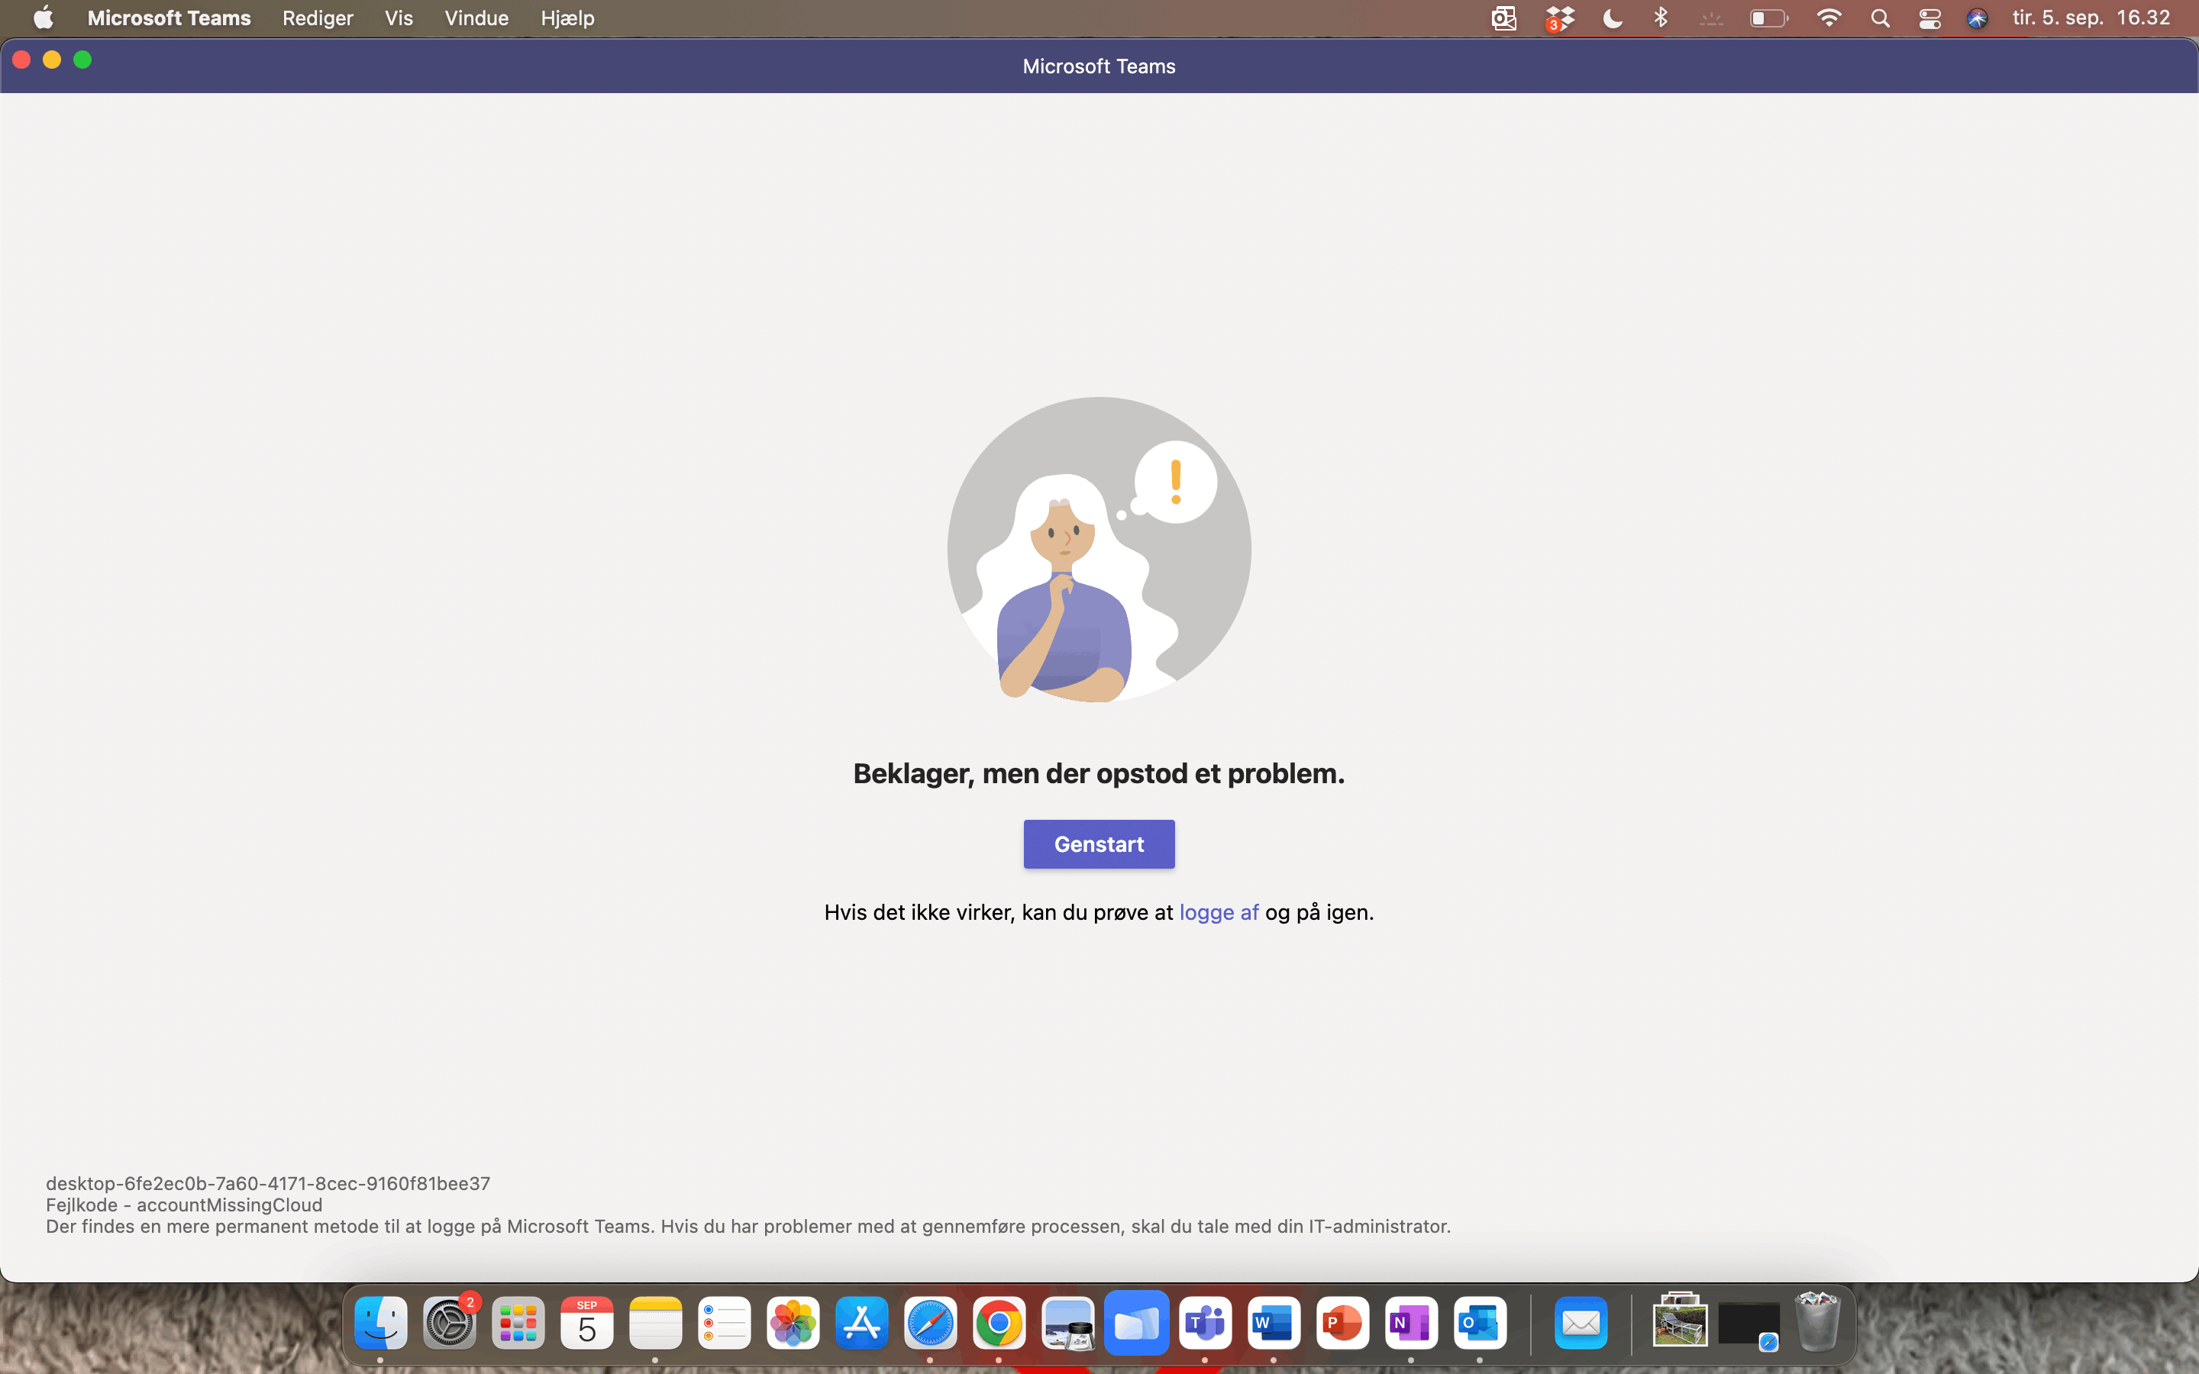
Task: Click the Outlook menu bar status icon
Action: [1504, 18]
